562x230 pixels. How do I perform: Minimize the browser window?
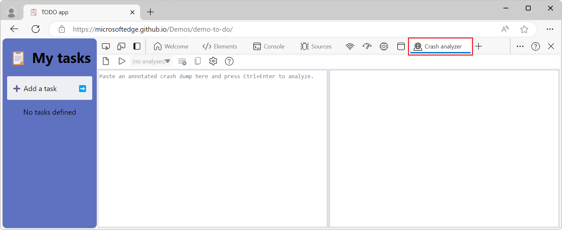(506, 8)
